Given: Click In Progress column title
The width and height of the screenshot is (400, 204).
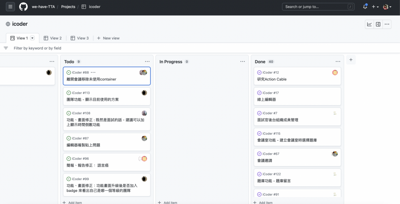Looking at the screenshot, I should coord(171,62).
